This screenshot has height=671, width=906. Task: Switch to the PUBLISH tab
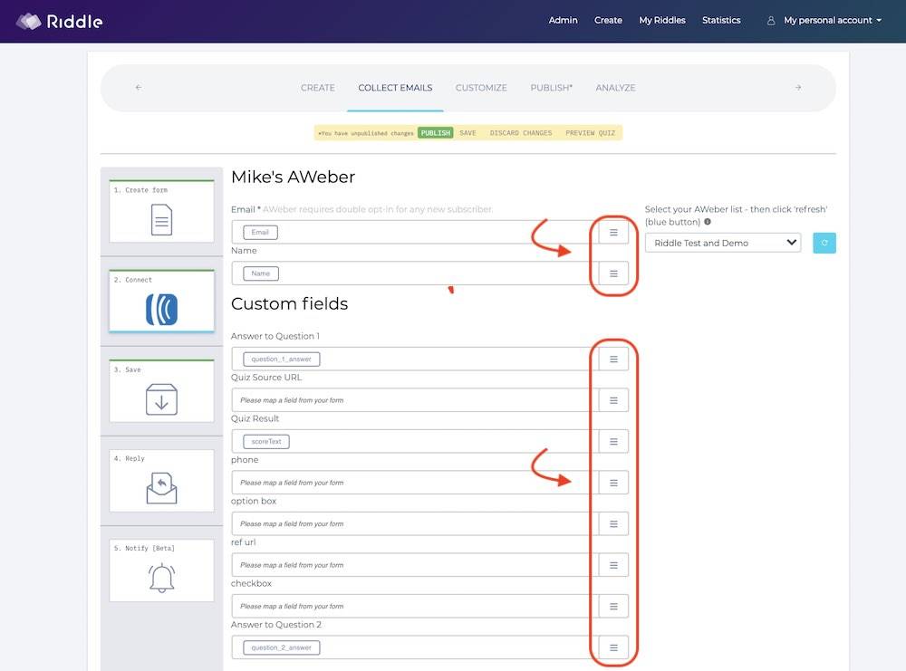coord(551,88)
